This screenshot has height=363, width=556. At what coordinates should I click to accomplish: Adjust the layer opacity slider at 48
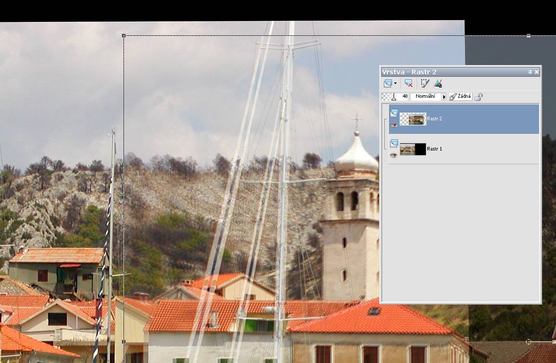coord(395,96)
